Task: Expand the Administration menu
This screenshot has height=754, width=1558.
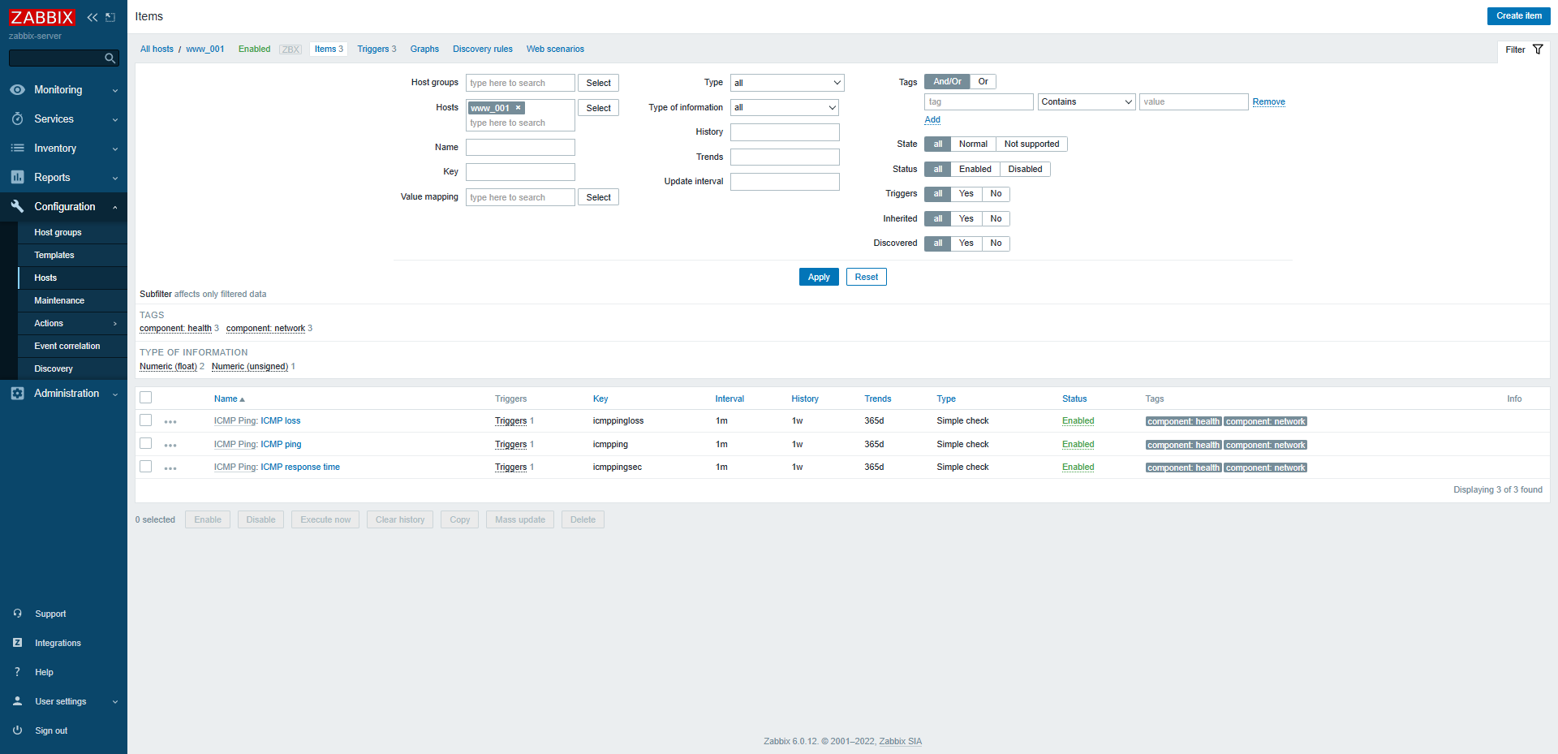Action: [x=115, y=394]
